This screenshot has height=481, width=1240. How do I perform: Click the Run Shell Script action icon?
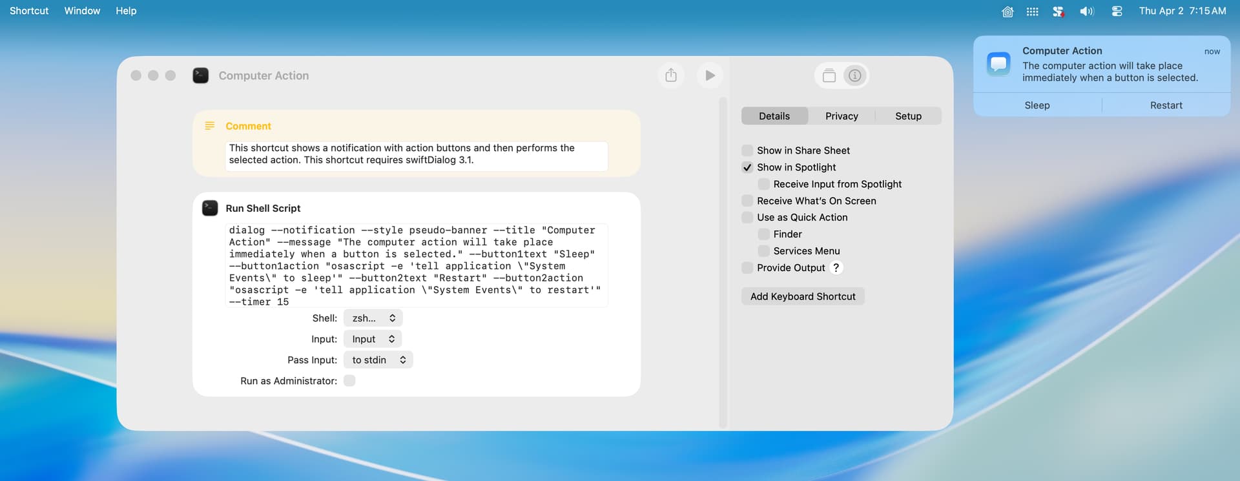click(210, 209)
